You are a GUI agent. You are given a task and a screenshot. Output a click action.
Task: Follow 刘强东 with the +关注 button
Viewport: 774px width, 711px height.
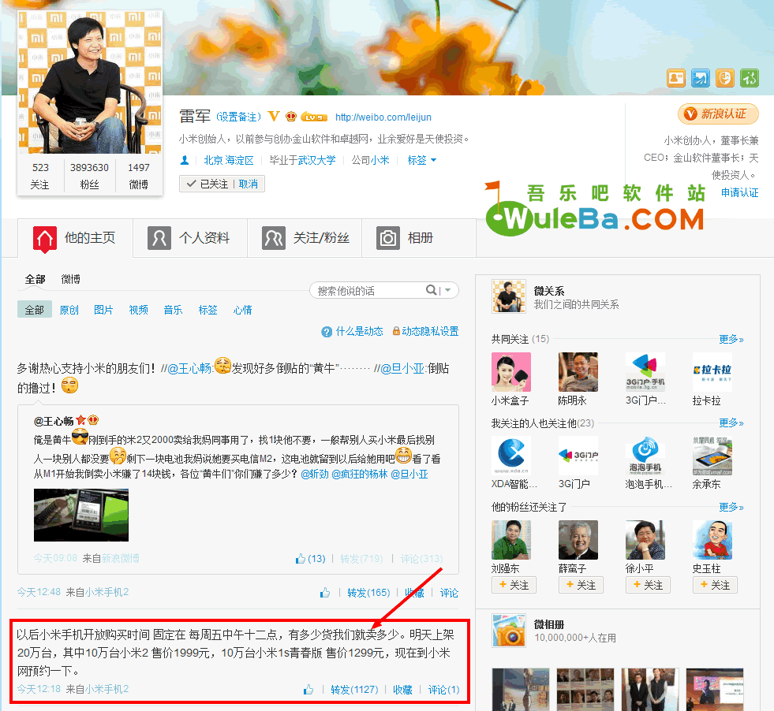(514, 585)
